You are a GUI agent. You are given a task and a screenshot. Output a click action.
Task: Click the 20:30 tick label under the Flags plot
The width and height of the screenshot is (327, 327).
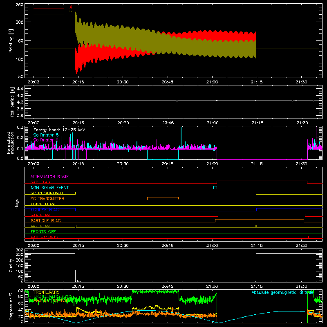click(123, 246)
